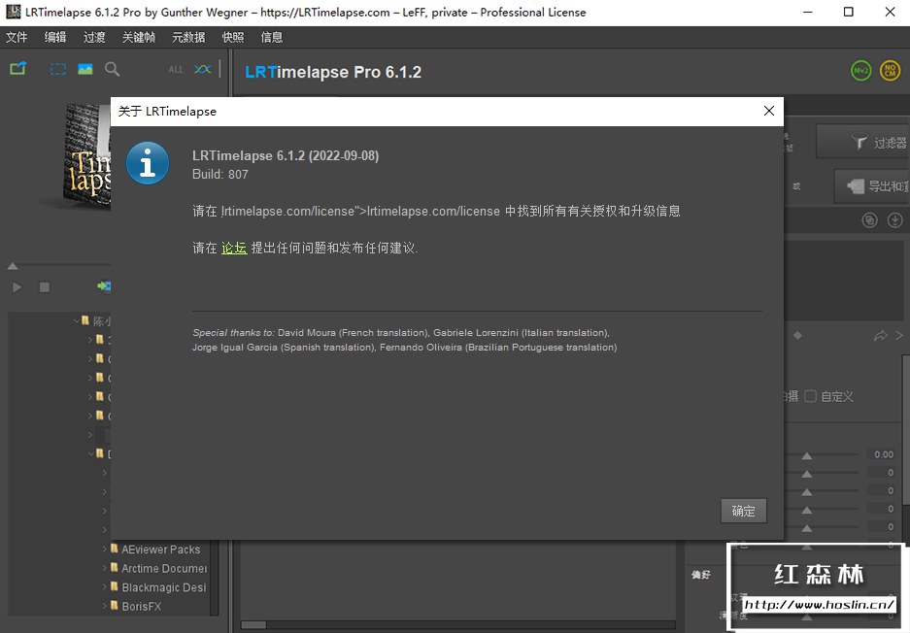Click the Timelapse preview thumbnail image
Viewport: 910px width, 633px height.
coord(87,155)
